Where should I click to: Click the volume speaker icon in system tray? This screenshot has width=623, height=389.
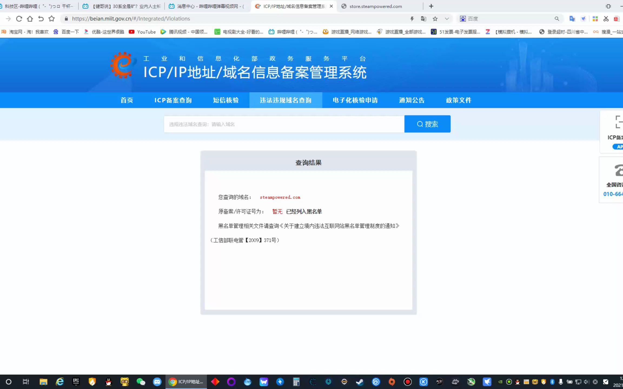(x=586, y=382)
